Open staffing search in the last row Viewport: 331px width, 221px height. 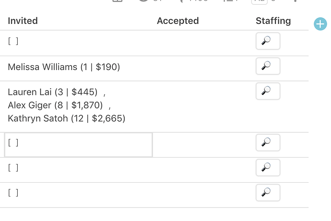coord(268,192)
